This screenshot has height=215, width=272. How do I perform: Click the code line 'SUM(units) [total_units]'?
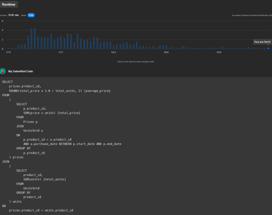[x=45, y=179]
